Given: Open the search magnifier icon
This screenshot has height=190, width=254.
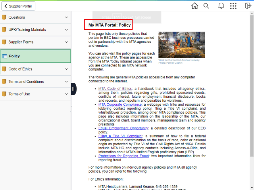Looking at the screenshot, I should point(206,6).
